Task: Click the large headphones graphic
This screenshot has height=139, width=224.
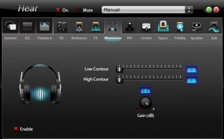Action: click(x=40, y=83)
